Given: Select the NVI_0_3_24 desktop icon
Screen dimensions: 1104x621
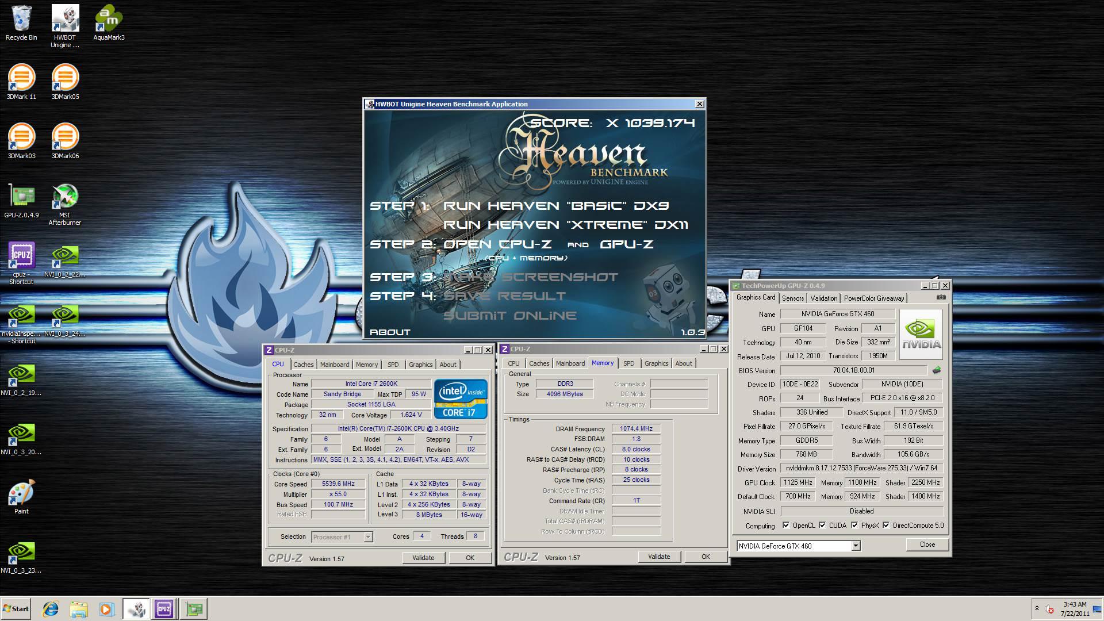Looking at the screenshot, I should 65,320.
